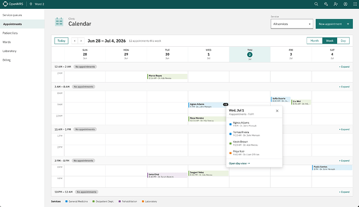The image size is (359, 207).
Task: Open Paula Santos appointment on Saturday
Action: pos(332,167)
